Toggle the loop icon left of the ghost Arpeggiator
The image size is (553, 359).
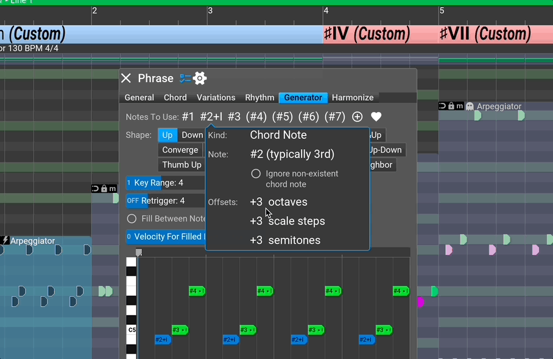coord(442,106)
